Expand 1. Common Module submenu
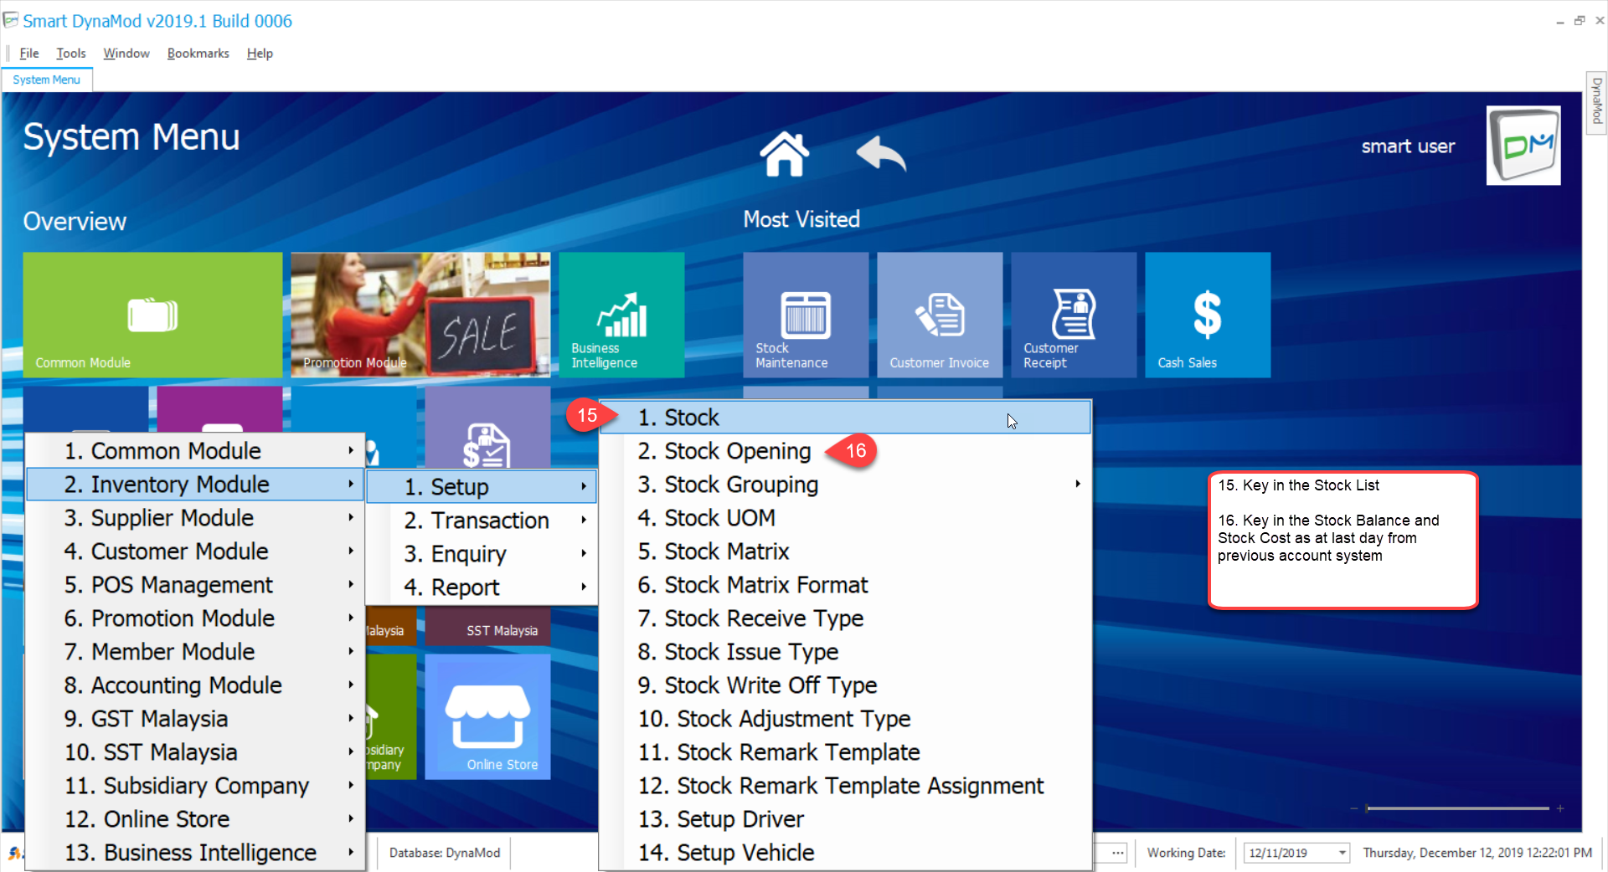Viewport: 1608px width, 872px height. pyautogui.click(x=195, y=450)
